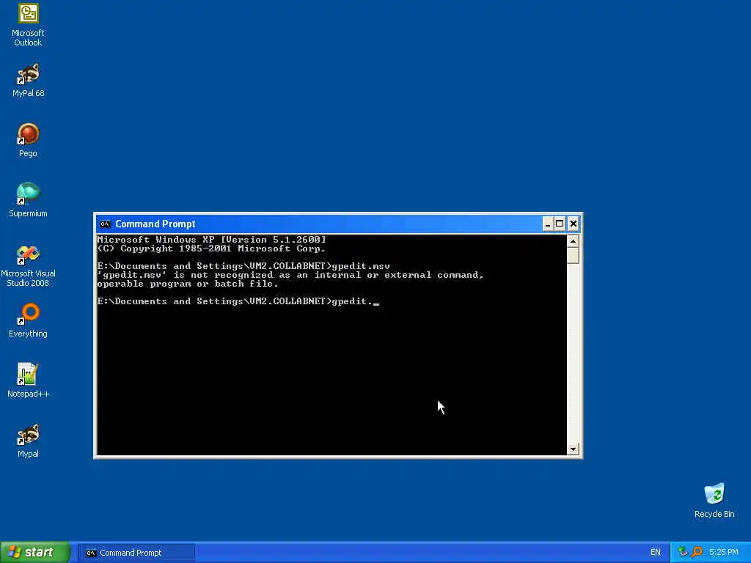751x563 pixels.
Task: Select Microsoft Visual Studio 2008 shortcut
Action: (28, 265)
